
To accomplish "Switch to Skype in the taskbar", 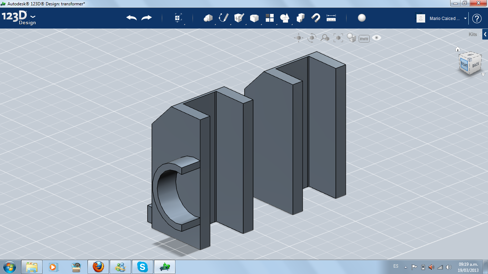I will point(143,267).
